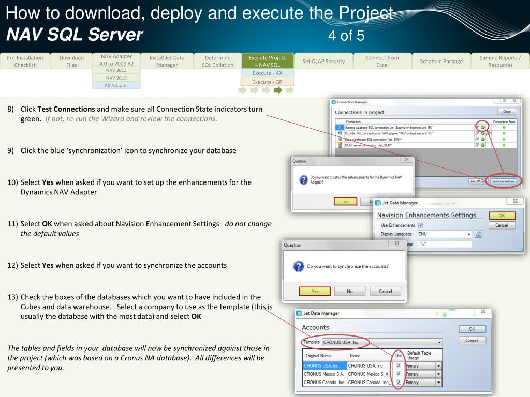This screenshot has height=397, width=530.
Task: Open Execute Project – NAV SQL tab
Action: [x=268, y=61]
